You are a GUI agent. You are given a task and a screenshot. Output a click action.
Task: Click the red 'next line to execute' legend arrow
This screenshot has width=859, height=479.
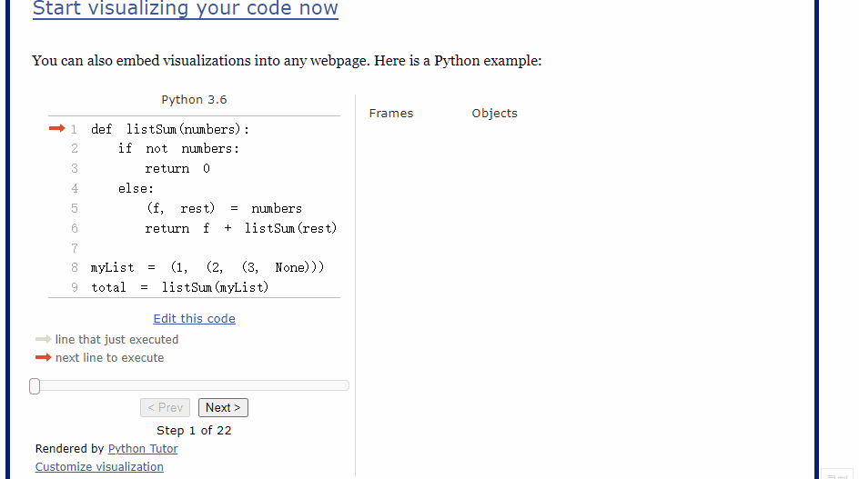point(44,357)
